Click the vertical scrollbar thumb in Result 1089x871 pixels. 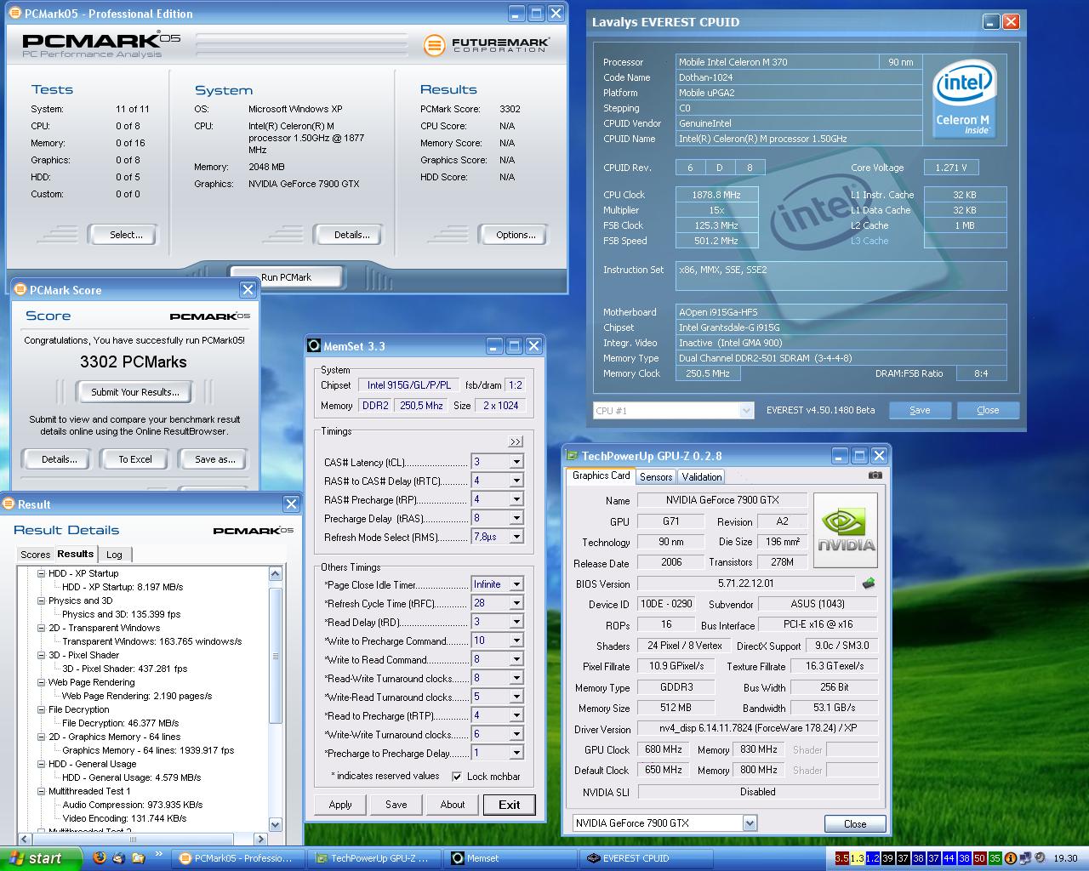tap(275, 655)
